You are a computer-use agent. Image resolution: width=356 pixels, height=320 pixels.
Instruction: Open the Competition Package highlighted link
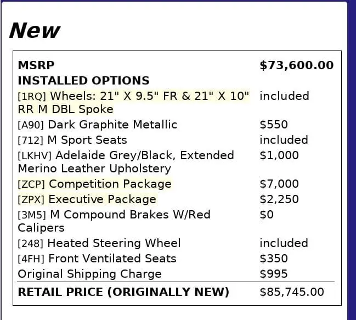pyautogui.click(x=94, y=184)
